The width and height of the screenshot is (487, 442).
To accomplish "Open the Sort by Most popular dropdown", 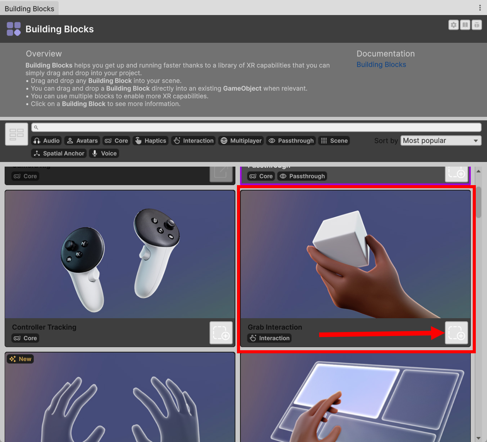I will (441, 141).
